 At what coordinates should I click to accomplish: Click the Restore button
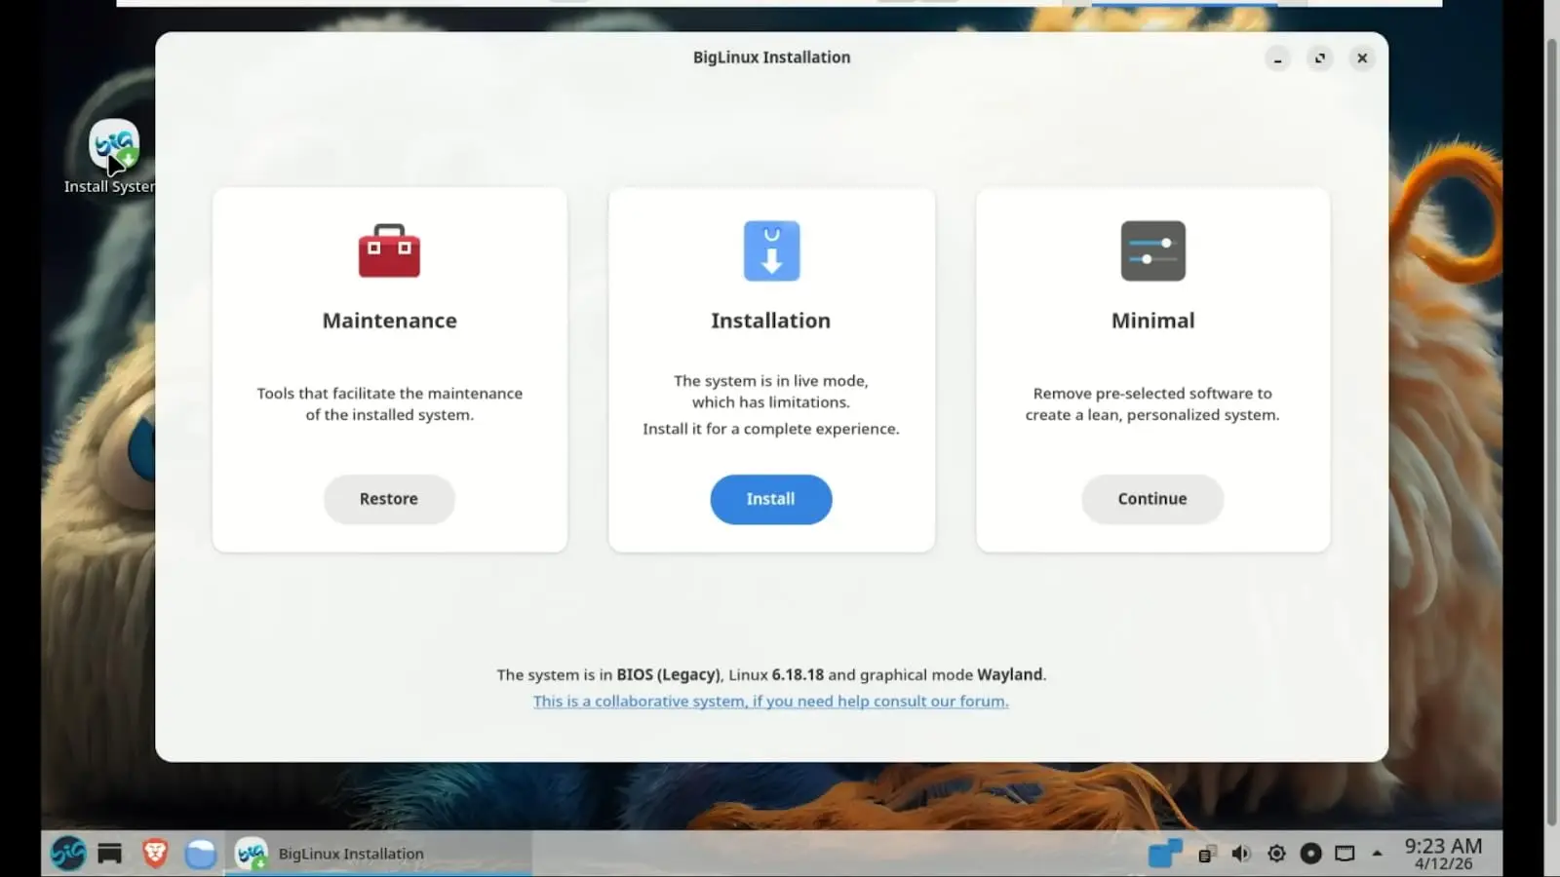389,499
